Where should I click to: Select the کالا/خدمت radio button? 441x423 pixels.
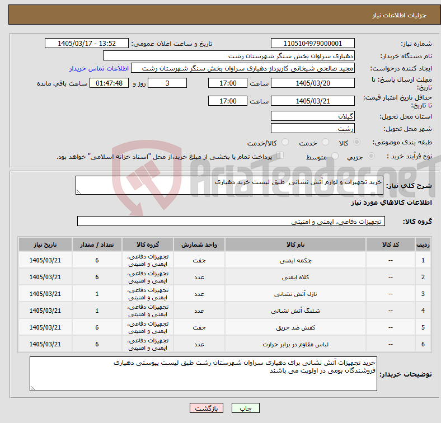coord(285,142)
